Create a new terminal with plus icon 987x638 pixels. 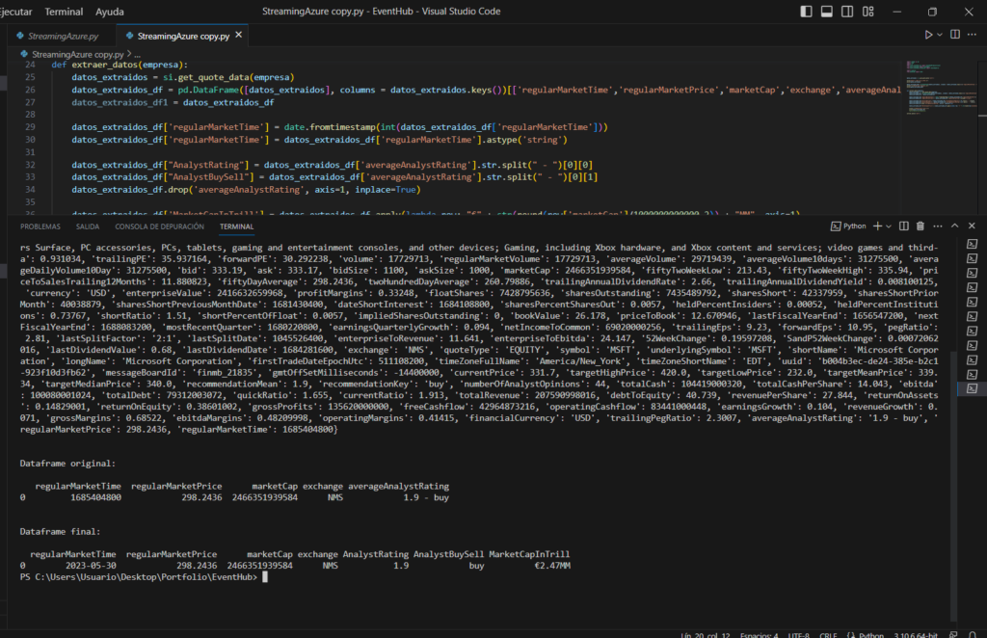pyautogui.click(x=876, y=226)
